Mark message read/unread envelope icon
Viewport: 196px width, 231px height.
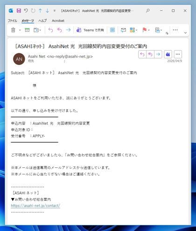tap(123, 30)
